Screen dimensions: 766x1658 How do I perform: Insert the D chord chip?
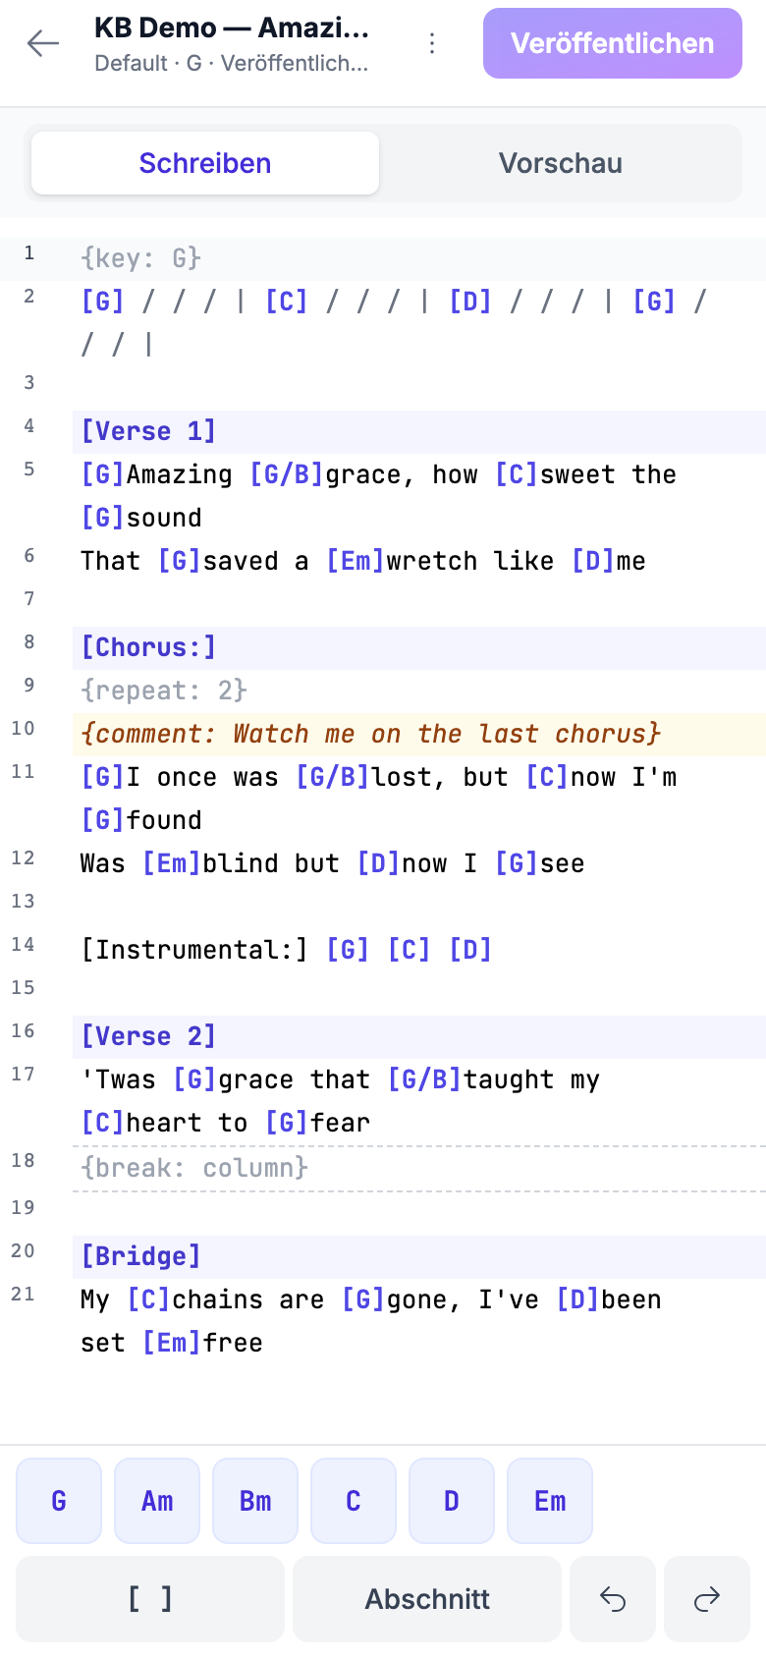pos(452,1501)
